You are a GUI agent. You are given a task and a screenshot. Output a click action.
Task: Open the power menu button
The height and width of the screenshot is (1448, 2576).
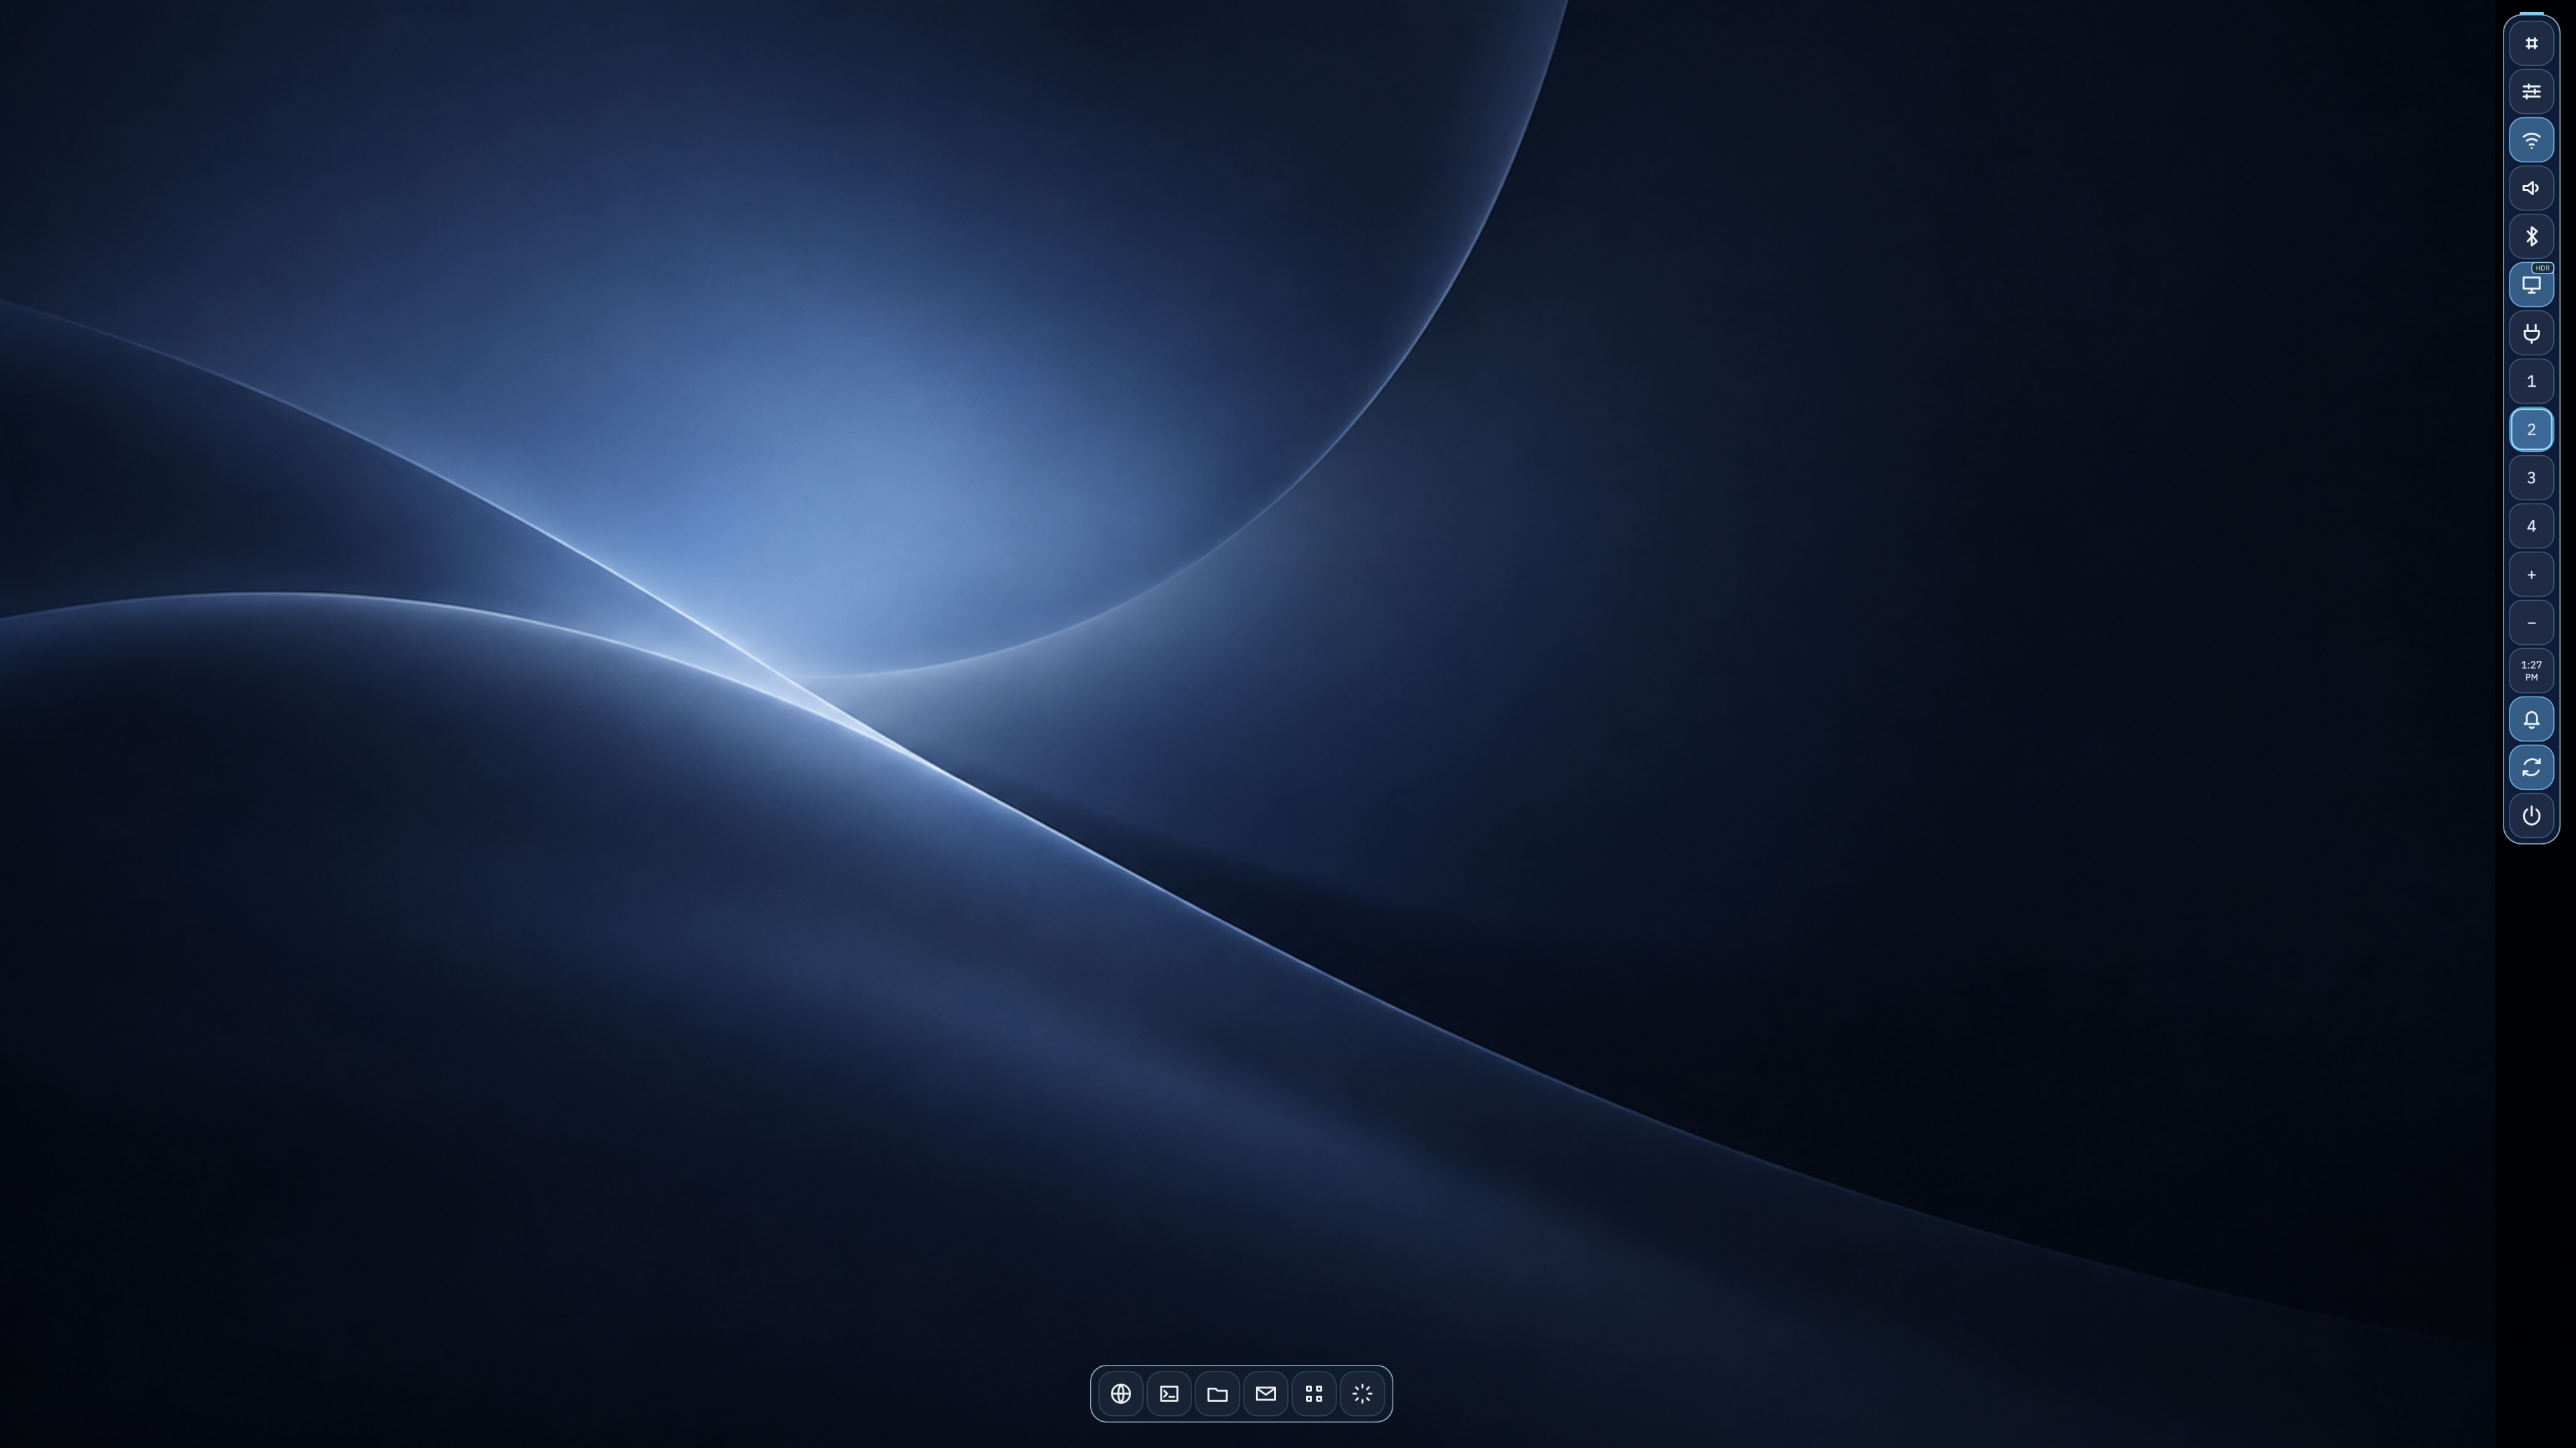(x=2531, y=815)
